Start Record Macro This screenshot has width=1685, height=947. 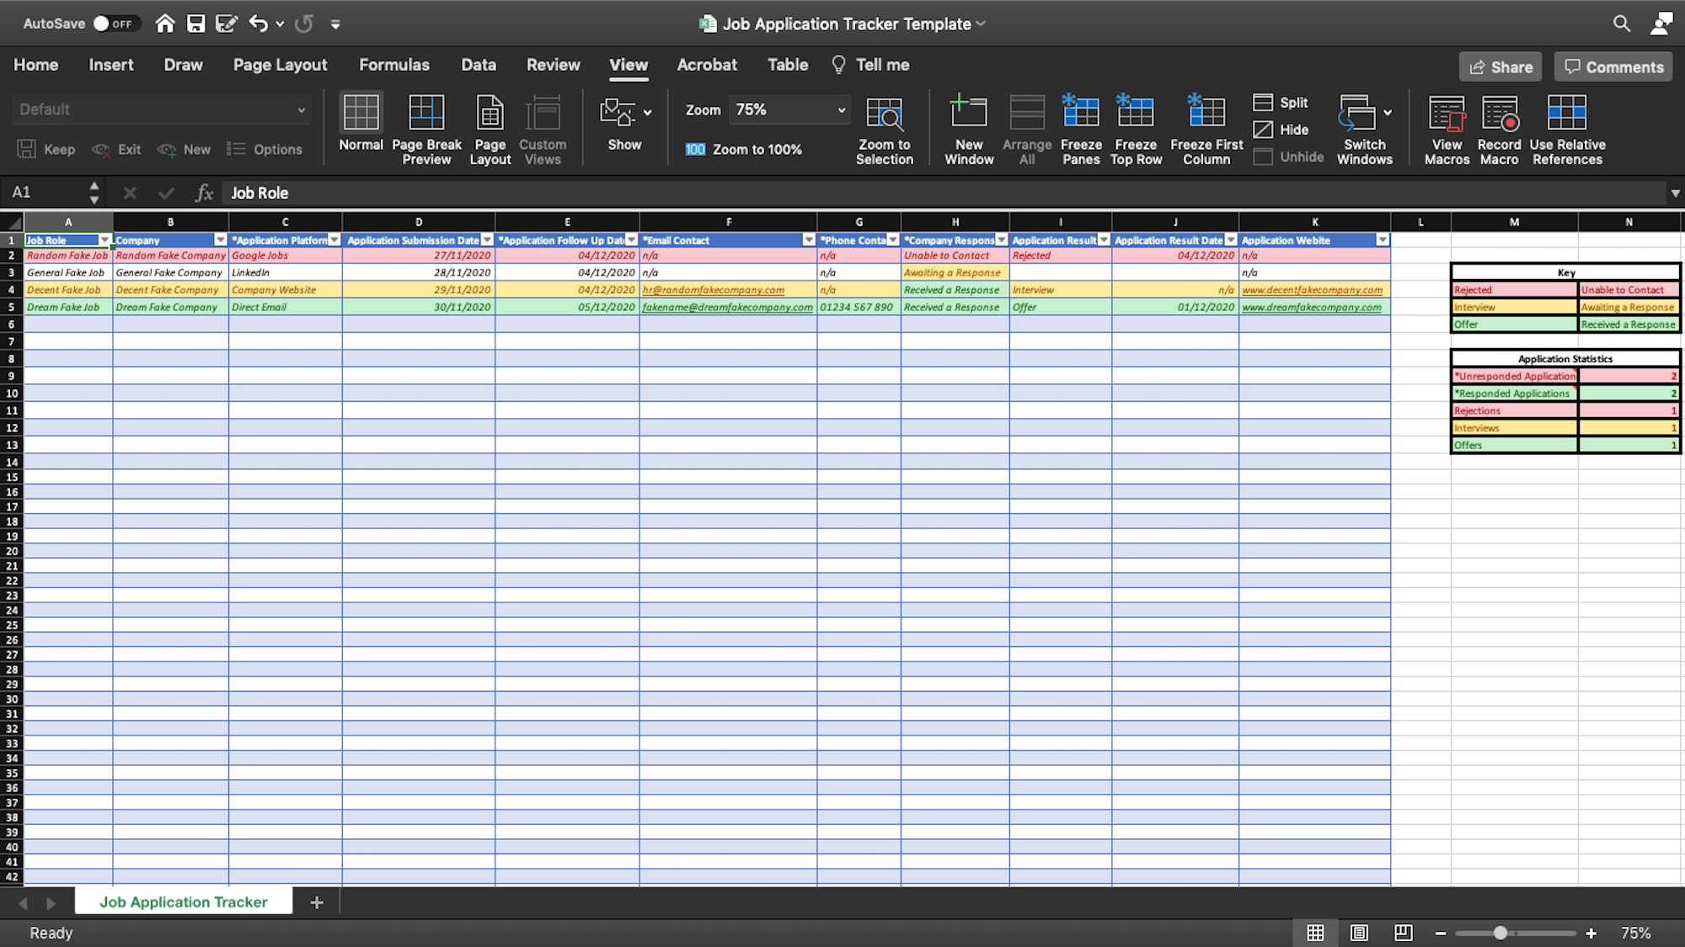[1499, 126]
